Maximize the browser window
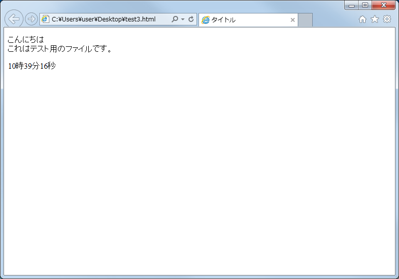This screenshot has height=279, width=399. pos(365,5)
